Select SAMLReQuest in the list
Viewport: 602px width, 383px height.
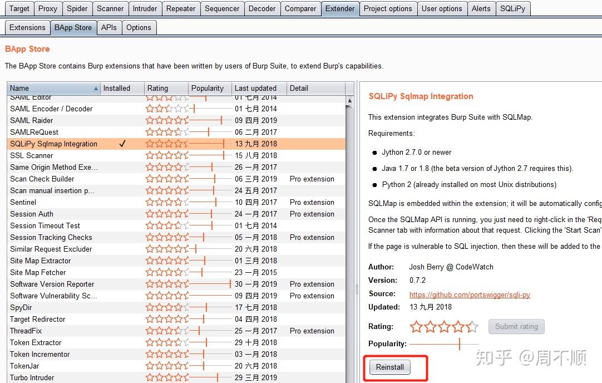176,132
